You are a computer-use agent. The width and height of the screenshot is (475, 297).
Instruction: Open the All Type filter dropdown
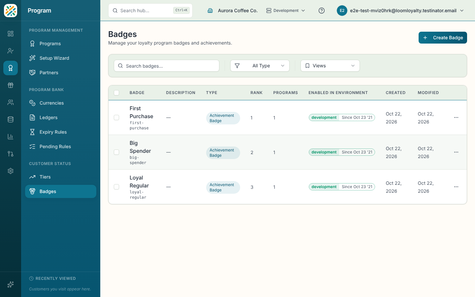pyautogui.click(x=260, y=66)
